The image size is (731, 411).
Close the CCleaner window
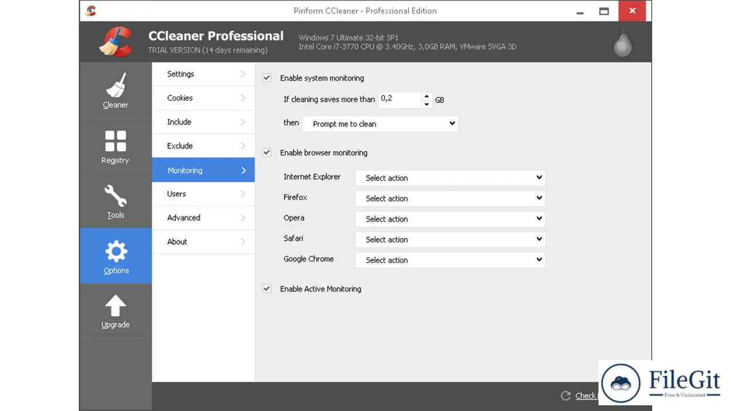pyautogui.click(x=633, y=11)
